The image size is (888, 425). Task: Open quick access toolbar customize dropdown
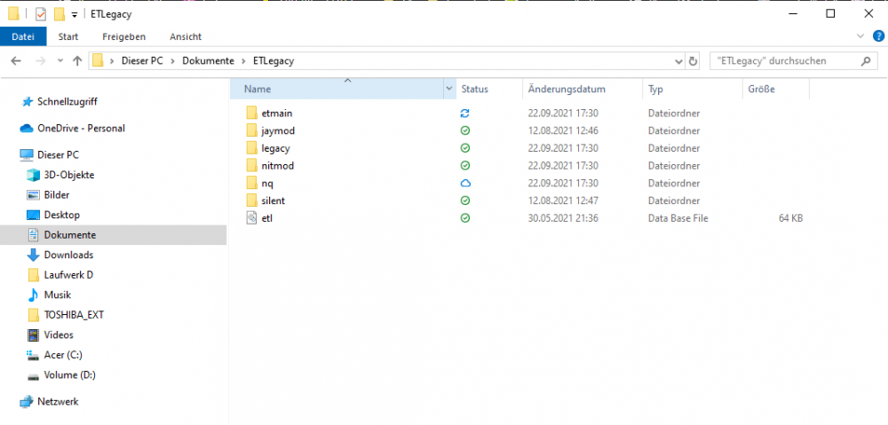(75, 15)
